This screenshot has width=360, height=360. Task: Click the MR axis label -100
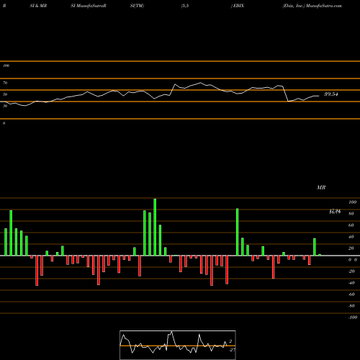pyautogui.click(x=352, y=318)
